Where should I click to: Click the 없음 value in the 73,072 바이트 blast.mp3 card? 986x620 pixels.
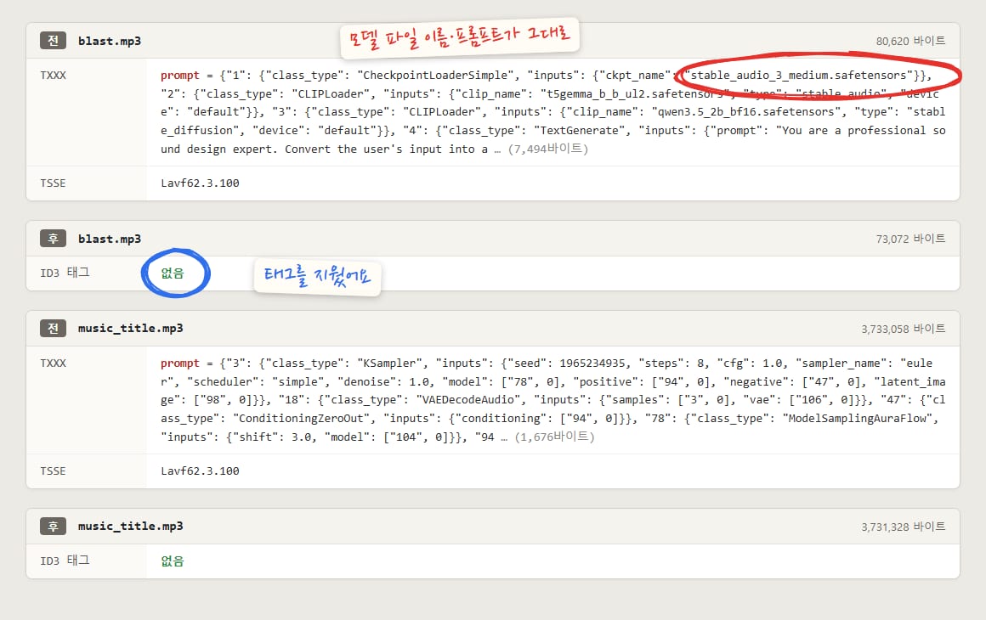(x=173, y=273)
